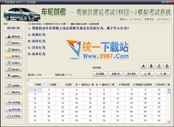Click 显示答案 show answer button
Viewport: 174px width, 127px height.
(132, 74)
